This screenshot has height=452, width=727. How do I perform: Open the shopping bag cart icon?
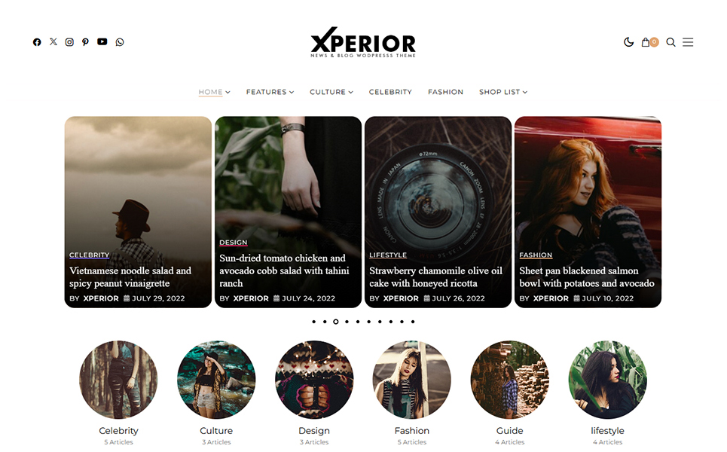coord(646,42)
